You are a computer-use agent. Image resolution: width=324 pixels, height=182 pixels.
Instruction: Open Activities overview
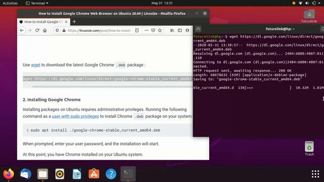pyautogui.click(x=10, y=3)
